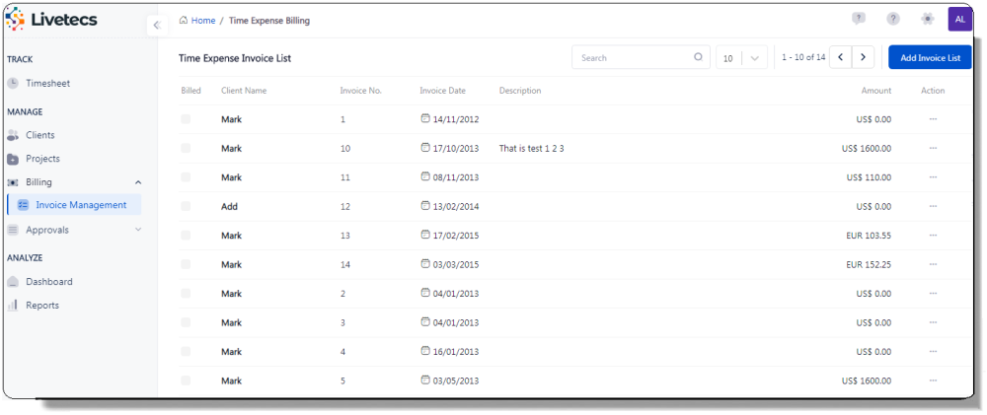Open action menu for invoice 10
This screenshot has height=415, width=987.
[x=933, y=149]
